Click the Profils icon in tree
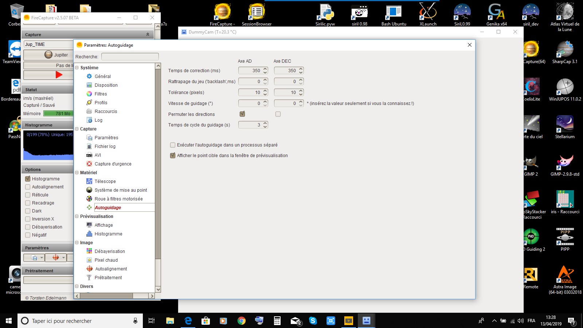The width and height of the screenshot is (583, 328). coord(89,102)
